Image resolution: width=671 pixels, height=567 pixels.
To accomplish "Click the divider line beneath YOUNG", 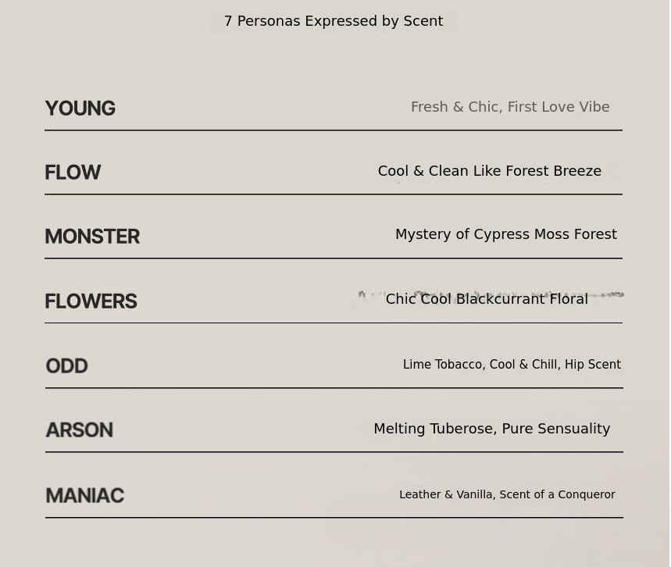I will 334,130.
